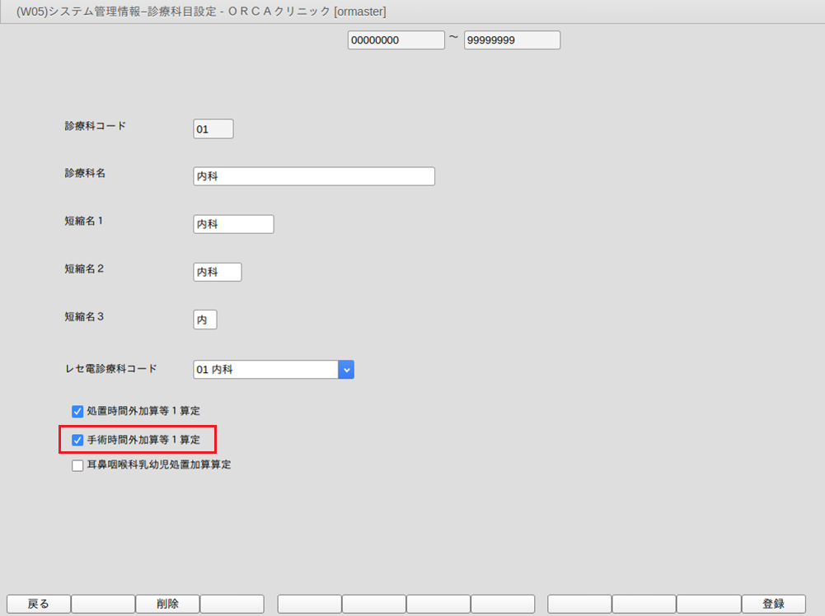The width and height of the screenshot is (825, 616).
Task: Focus the 診療科コード field containing 01
Action: pyautogui.click(x=213, y=129)
